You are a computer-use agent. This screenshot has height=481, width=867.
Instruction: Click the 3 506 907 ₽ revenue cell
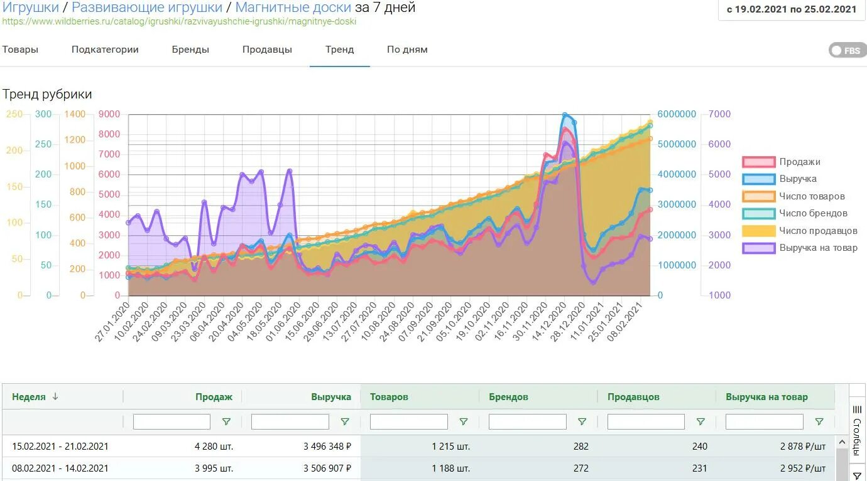click(x=327, y=468)
